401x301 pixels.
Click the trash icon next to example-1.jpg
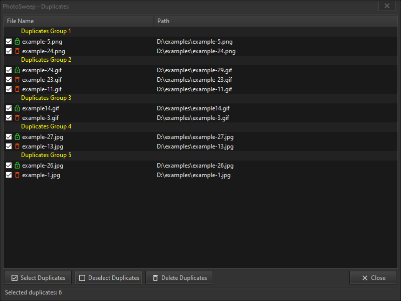point(18,175)
